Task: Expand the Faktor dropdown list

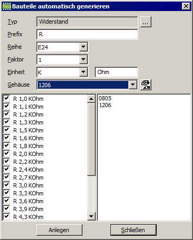Action: coord(84,60)
